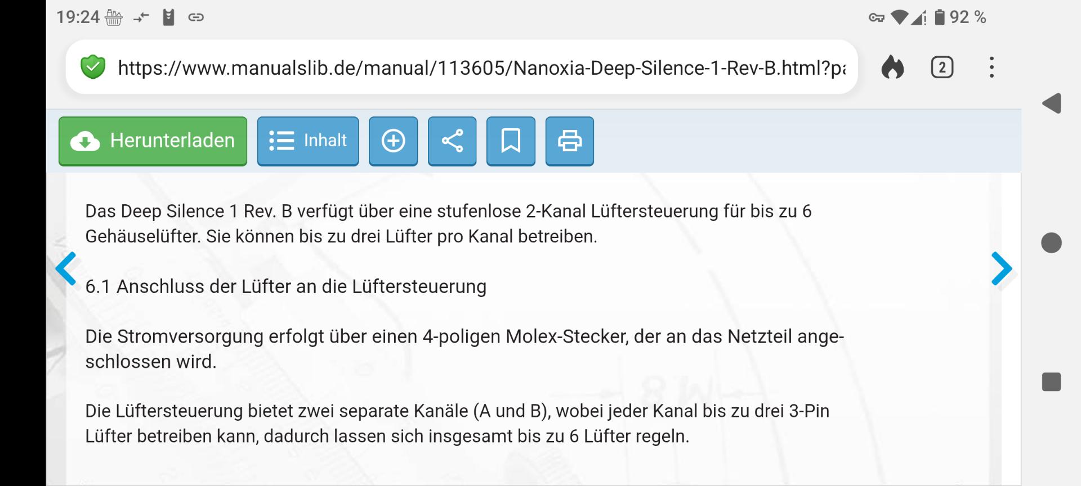This screenshot has width=1081, height=486.
Task: Share the manual via share icon
Action: tap(452, 141)
